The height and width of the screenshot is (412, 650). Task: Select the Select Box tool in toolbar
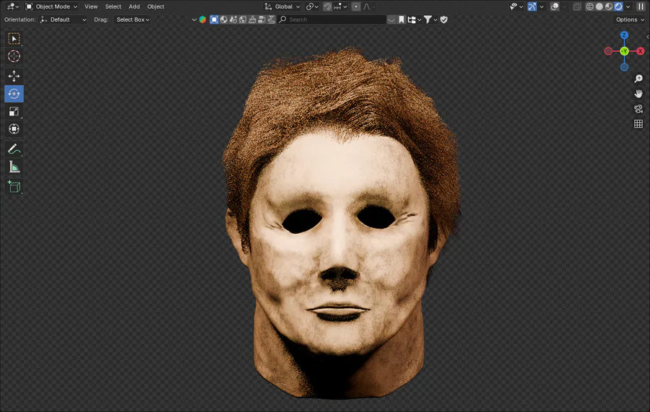(x=14, y=38)
